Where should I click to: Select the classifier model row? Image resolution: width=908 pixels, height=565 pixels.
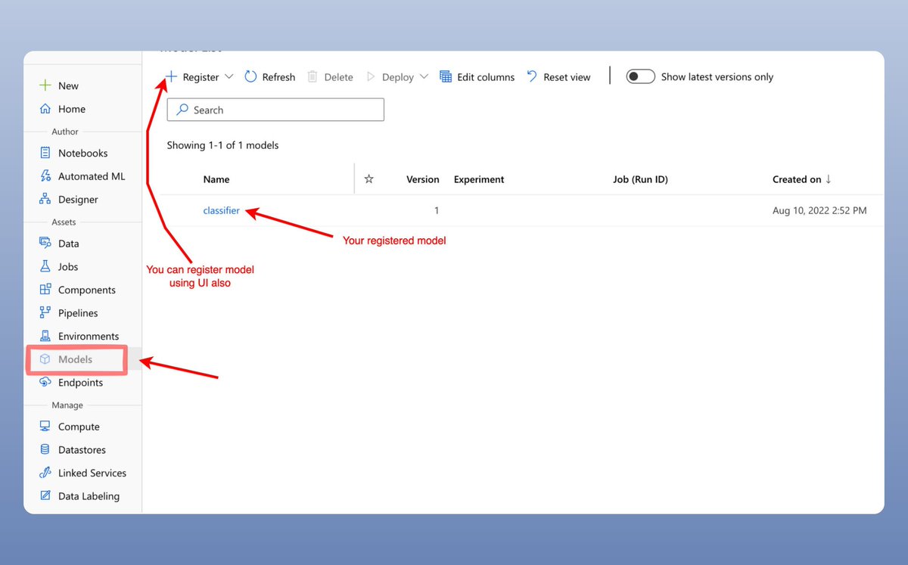coord(530,210)
